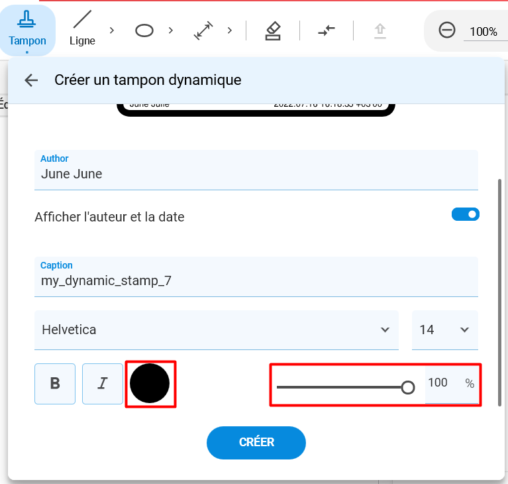Select the Tampon stamp tool

(27, 29)
